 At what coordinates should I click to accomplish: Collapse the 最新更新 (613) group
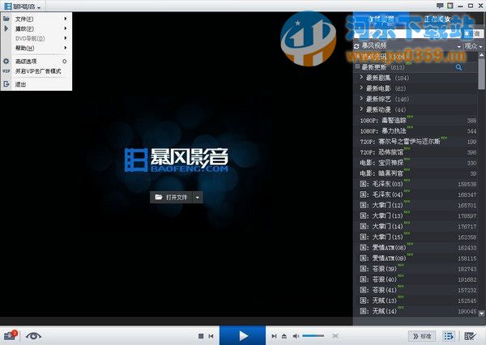tap(357, 66)
